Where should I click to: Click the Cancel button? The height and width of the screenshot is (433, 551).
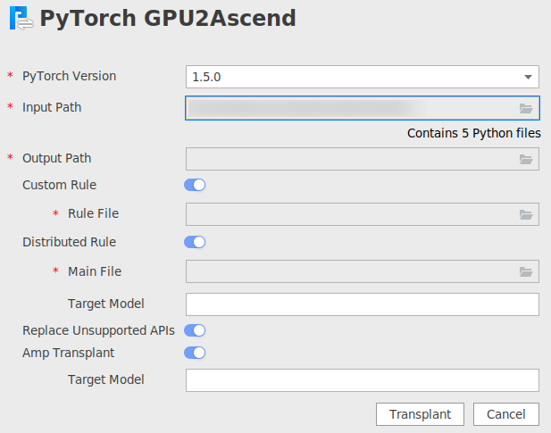tap(506, 414)
